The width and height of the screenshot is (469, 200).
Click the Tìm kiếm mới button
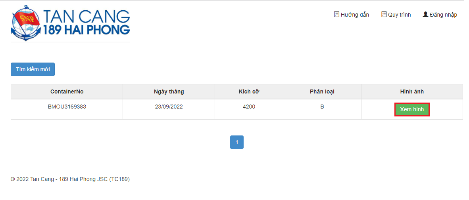33,69
